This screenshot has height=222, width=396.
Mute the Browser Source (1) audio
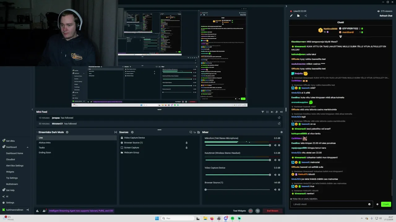click(275, 190)
